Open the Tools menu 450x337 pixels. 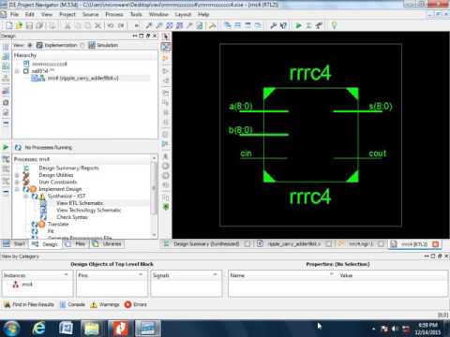point(136,14)
